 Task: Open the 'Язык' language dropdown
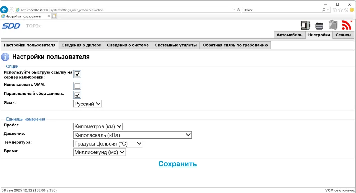[88, 104]
